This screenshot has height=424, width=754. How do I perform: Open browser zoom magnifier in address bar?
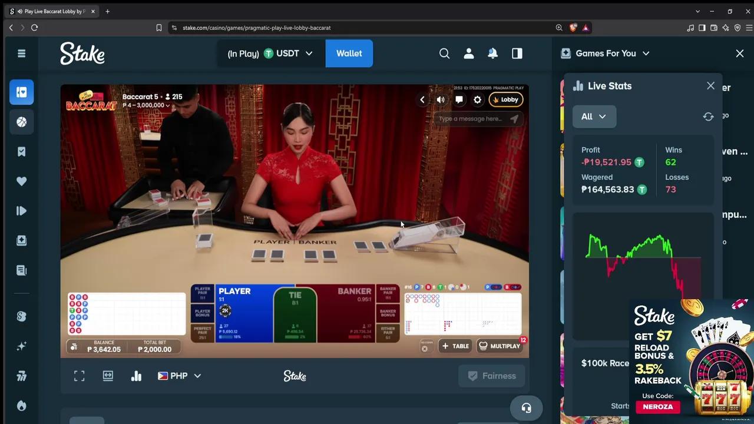click(x=559, y=28)
